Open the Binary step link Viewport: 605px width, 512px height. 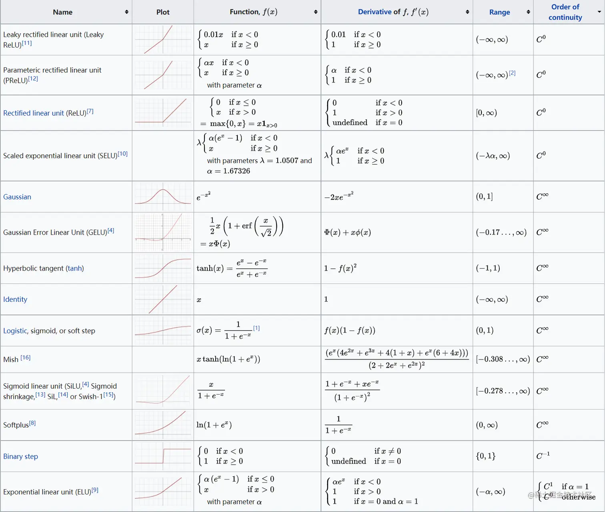[20, 456]
